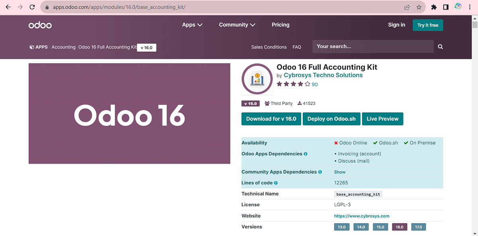Go to the FAQ section
478x236 pixels.
(297, 46)
